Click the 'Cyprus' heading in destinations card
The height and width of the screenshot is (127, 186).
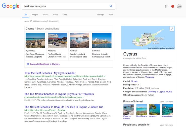point(30,29)
